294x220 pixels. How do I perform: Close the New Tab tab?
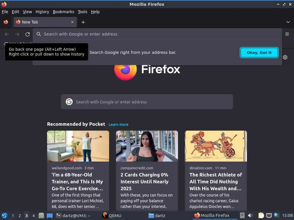[x=72, y=22]
